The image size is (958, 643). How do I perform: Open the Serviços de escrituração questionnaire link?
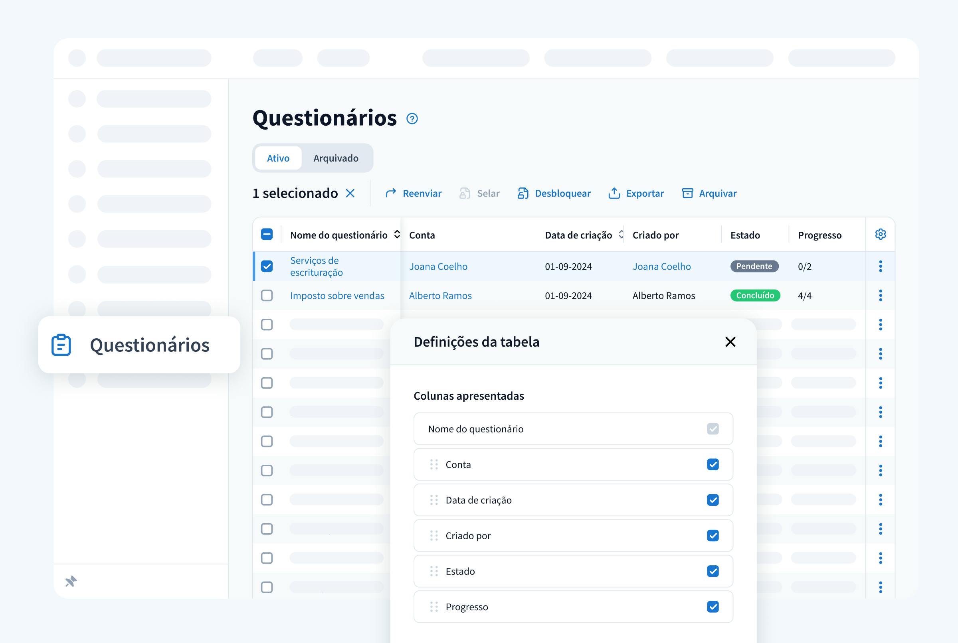[316, 266]
